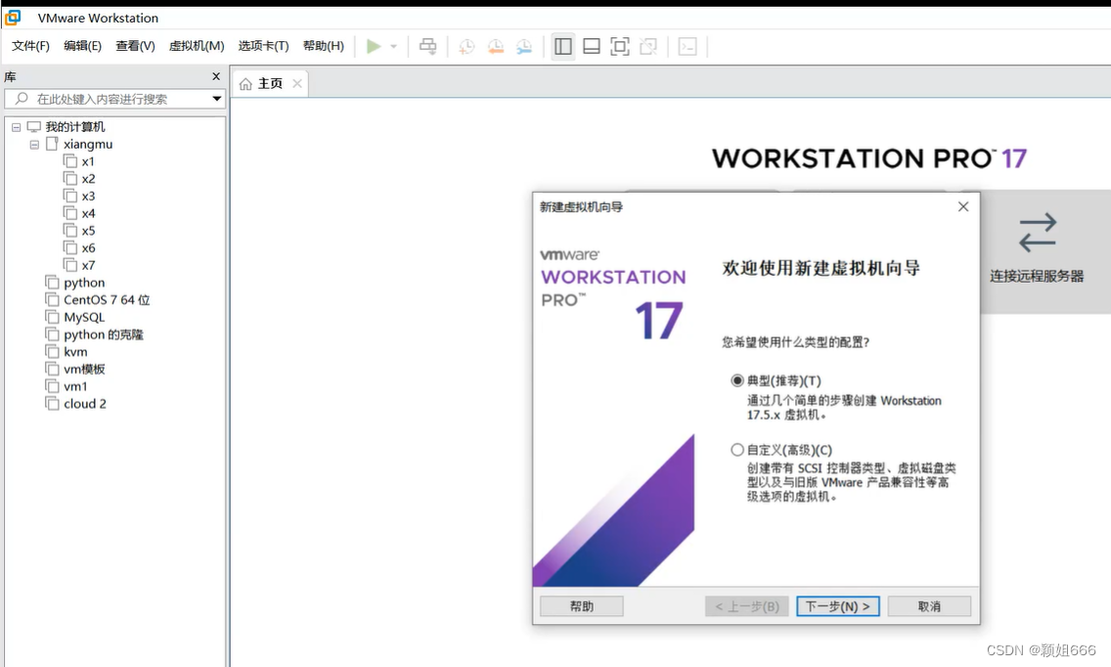Click the VMware Workstation app icon in title bar
The width and height of the screenshot is (1111, 667).
click(x=13, y=17)
